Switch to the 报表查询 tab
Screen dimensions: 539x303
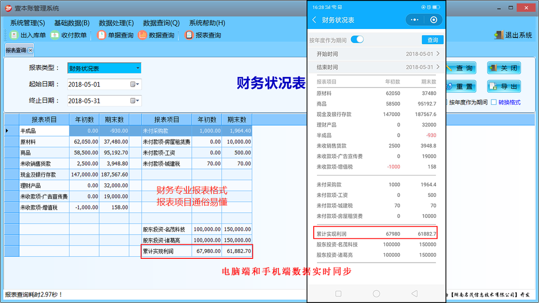click(x=16, y=51)
